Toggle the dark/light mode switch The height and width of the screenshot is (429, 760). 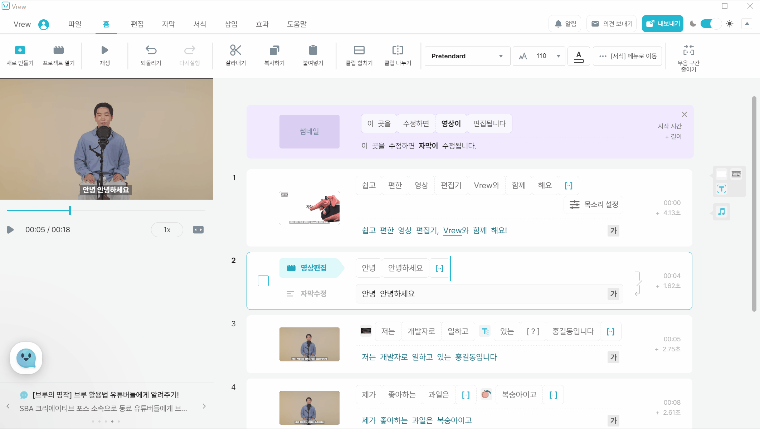(x=711, y=24)
